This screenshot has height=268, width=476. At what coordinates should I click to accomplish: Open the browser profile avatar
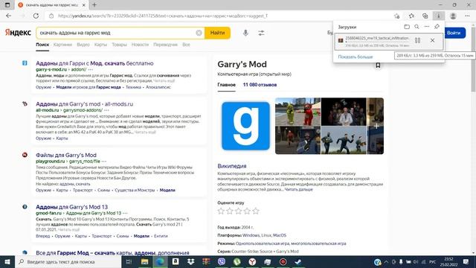click(453, 16)
